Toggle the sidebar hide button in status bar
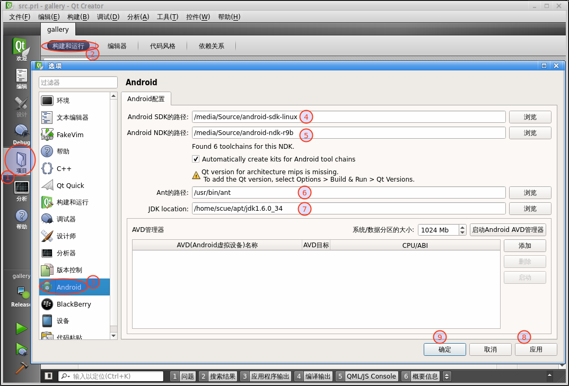This screenshot has height=386, width=569. (49, 376)
